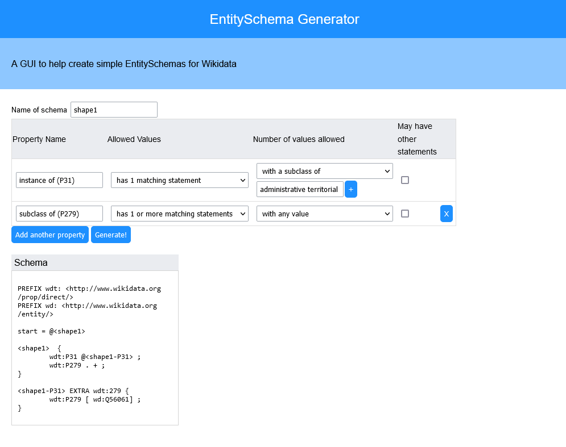The height and width of the screenshot is (447, 566).
Task: Click the 'PREFIX wdt:' line in schema
Action: point(89,293)
